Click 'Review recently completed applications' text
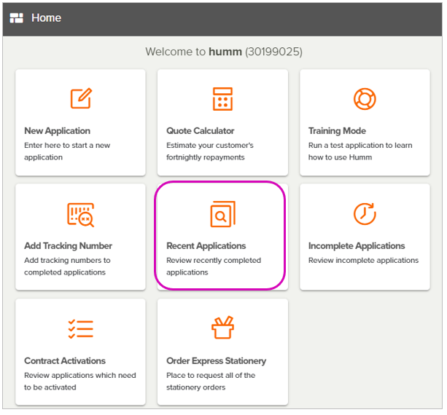This screenshot has width=447, height=415. 214,266
